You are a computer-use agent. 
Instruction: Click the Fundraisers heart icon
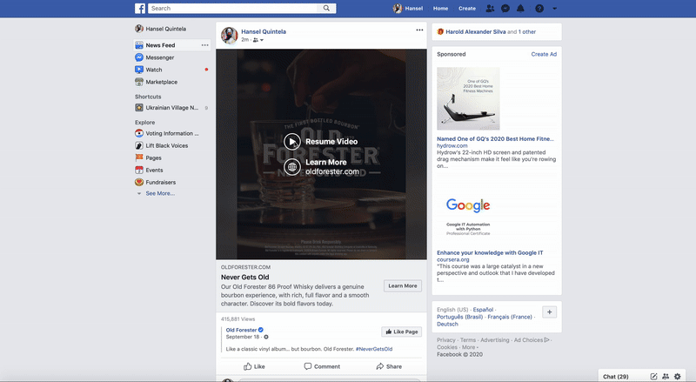[x=139, y=182]
